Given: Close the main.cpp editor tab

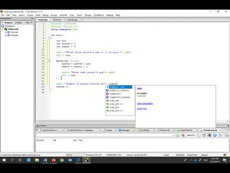Looking at the screenshot, I should (50, 20).
